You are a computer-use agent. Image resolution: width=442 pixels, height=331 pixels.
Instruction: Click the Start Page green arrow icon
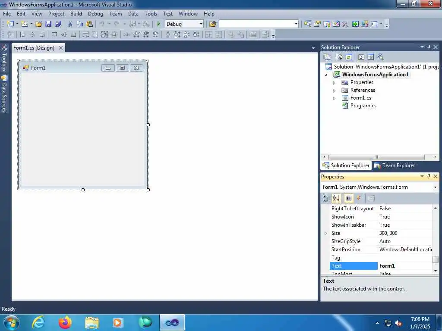click(355, 24)
